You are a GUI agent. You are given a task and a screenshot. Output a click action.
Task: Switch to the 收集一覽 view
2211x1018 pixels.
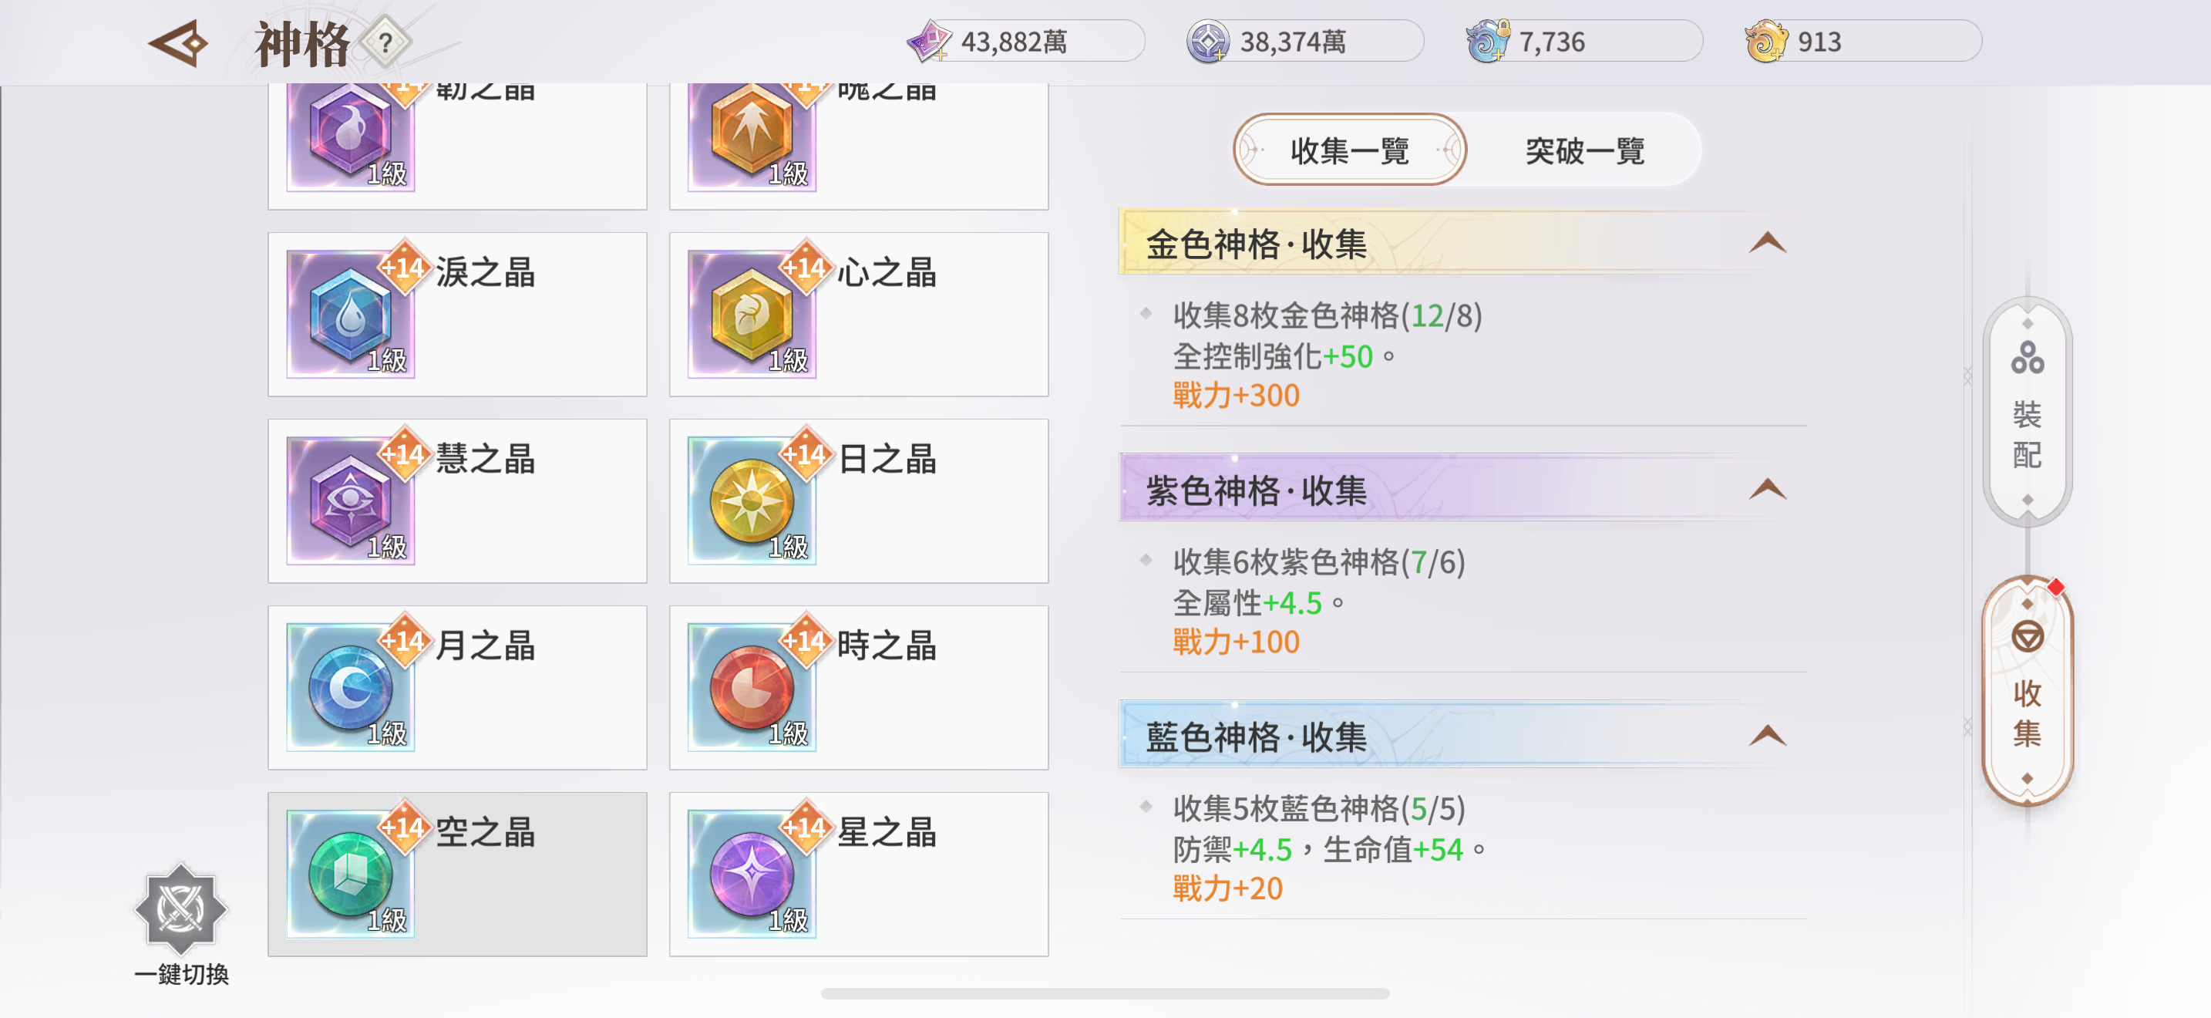click(x=1349, y=150)
